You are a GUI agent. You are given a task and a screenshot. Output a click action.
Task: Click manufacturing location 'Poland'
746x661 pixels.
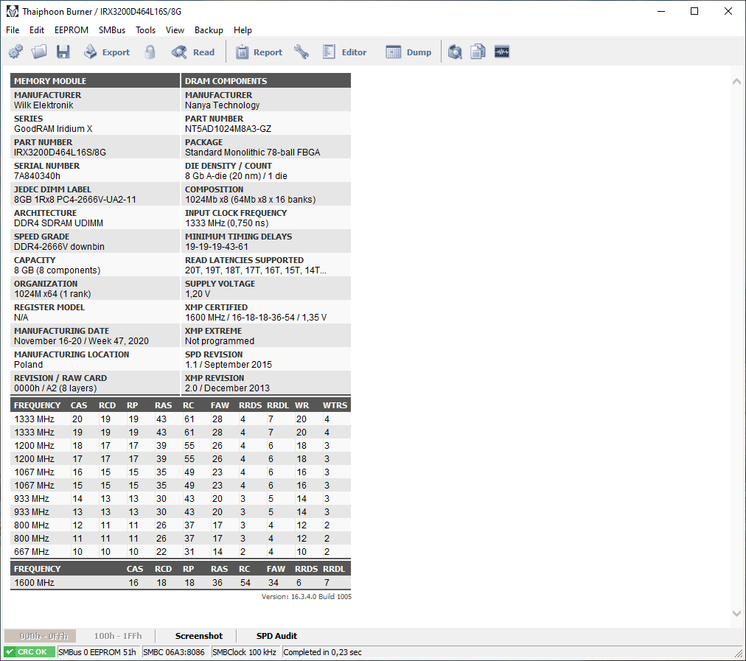click(28, 365)
